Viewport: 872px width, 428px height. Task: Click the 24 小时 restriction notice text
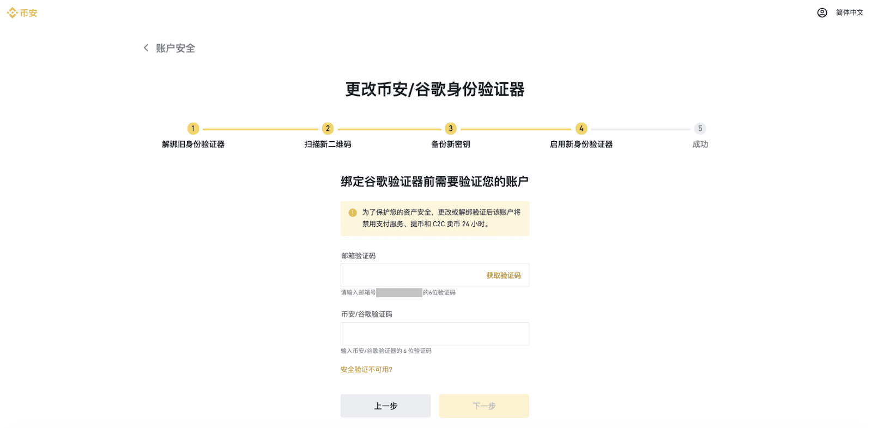[x=441, y=218]
